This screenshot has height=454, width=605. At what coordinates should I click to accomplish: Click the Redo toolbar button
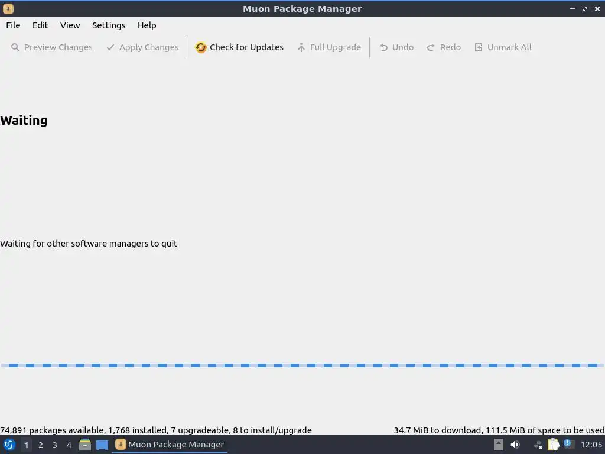(444, 47)
